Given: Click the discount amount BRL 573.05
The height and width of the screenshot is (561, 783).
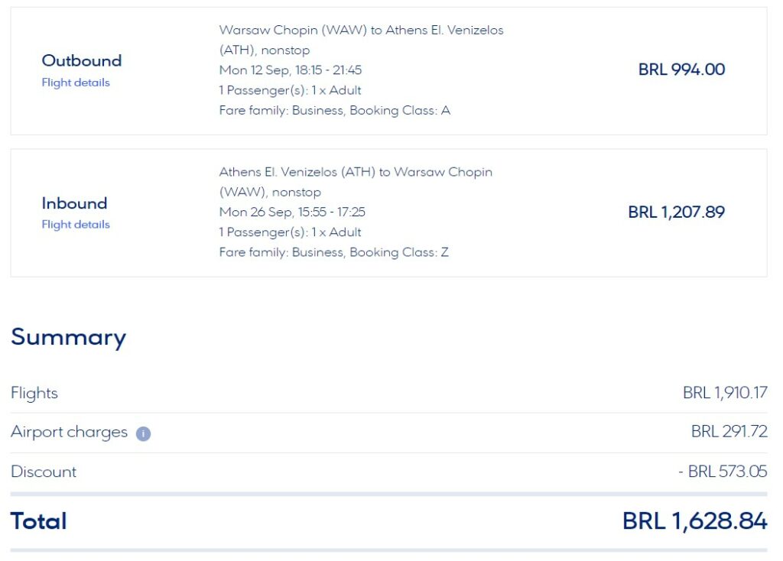Looking at the screenshot, I should pyautogui.click(x=723, y=471).
